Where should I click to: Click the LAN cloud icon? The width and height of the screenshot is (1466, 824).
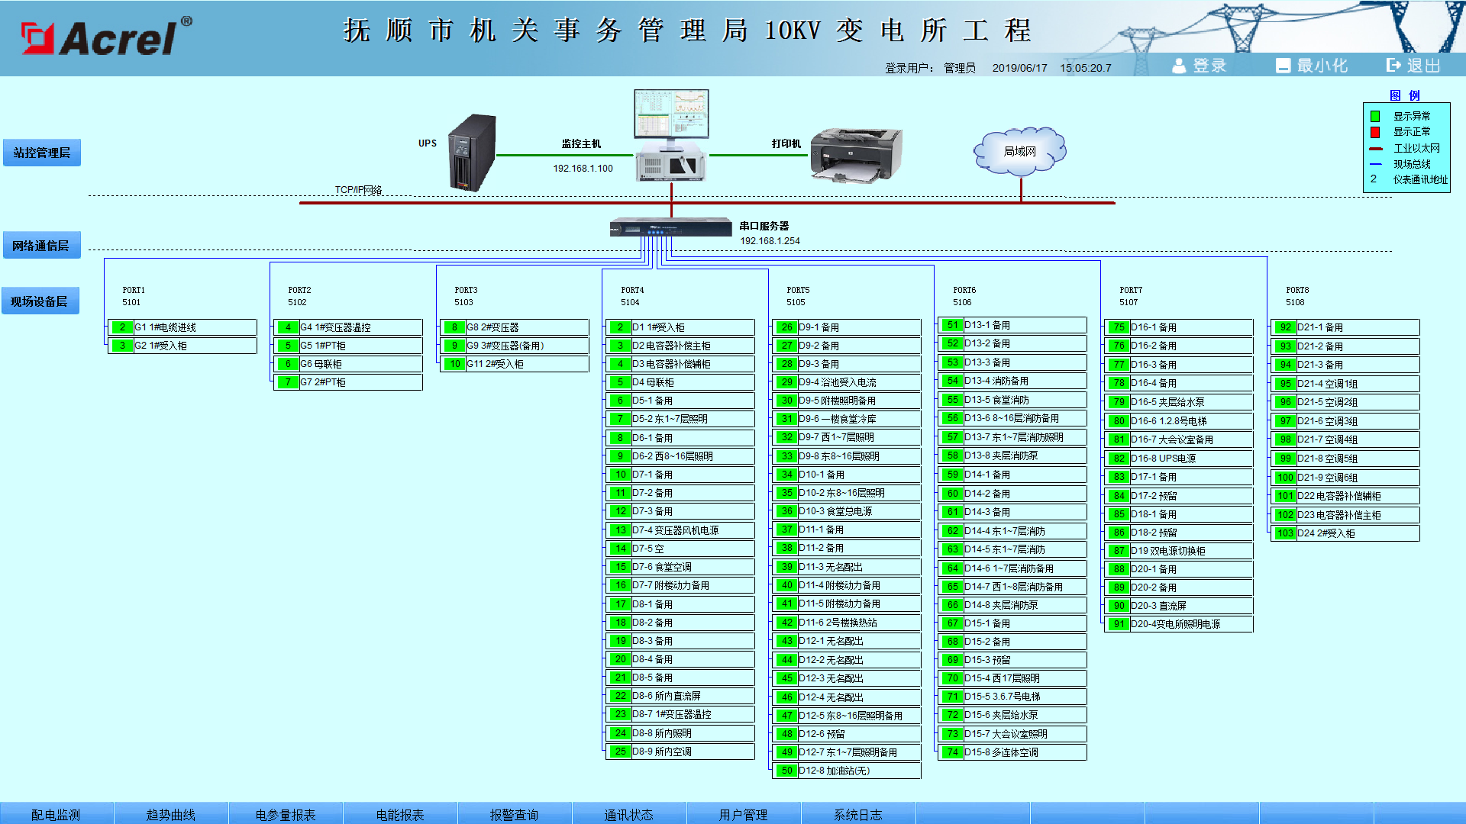coord(1019,151)
